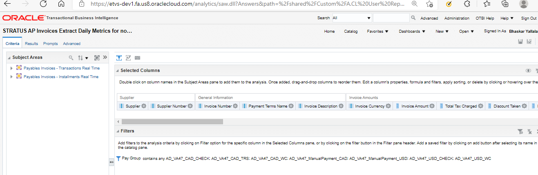Click create filter icon in Filters header
Viewport: 538px width, 175px height.
click(x=520, y=131)
